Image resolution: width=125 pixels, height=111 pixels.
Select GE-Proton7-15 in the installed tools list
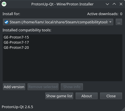click(16, 37)
